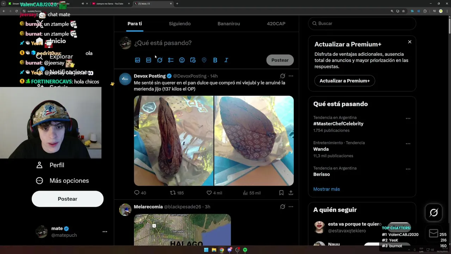Open more options on Melarecomia tweet

[291, 207]
